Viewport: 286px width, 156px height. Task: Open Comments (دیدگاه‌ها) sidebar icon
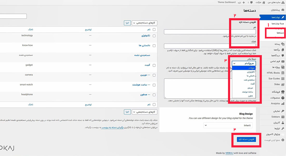point(283,55)
